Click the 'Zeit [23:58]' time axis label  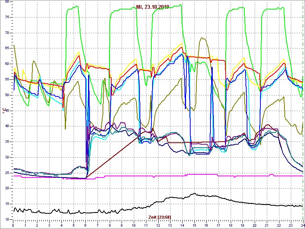(160, 217)
